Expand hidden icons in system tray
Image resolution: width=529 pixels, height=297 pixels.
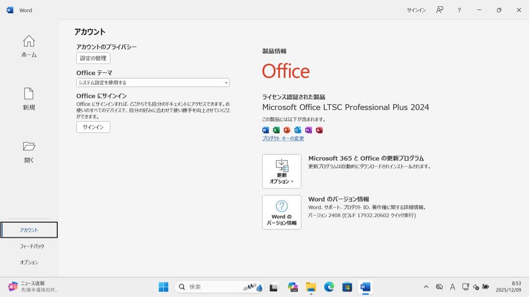point(426,287)
